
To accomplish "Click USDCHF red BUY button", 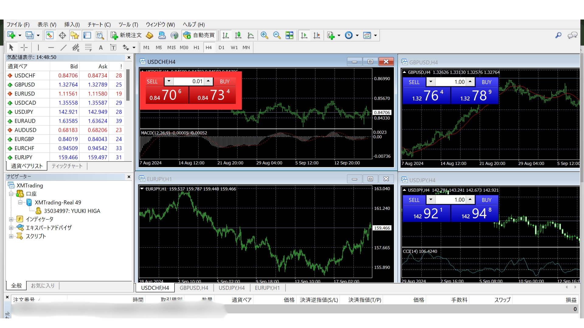I will (224, 81).
